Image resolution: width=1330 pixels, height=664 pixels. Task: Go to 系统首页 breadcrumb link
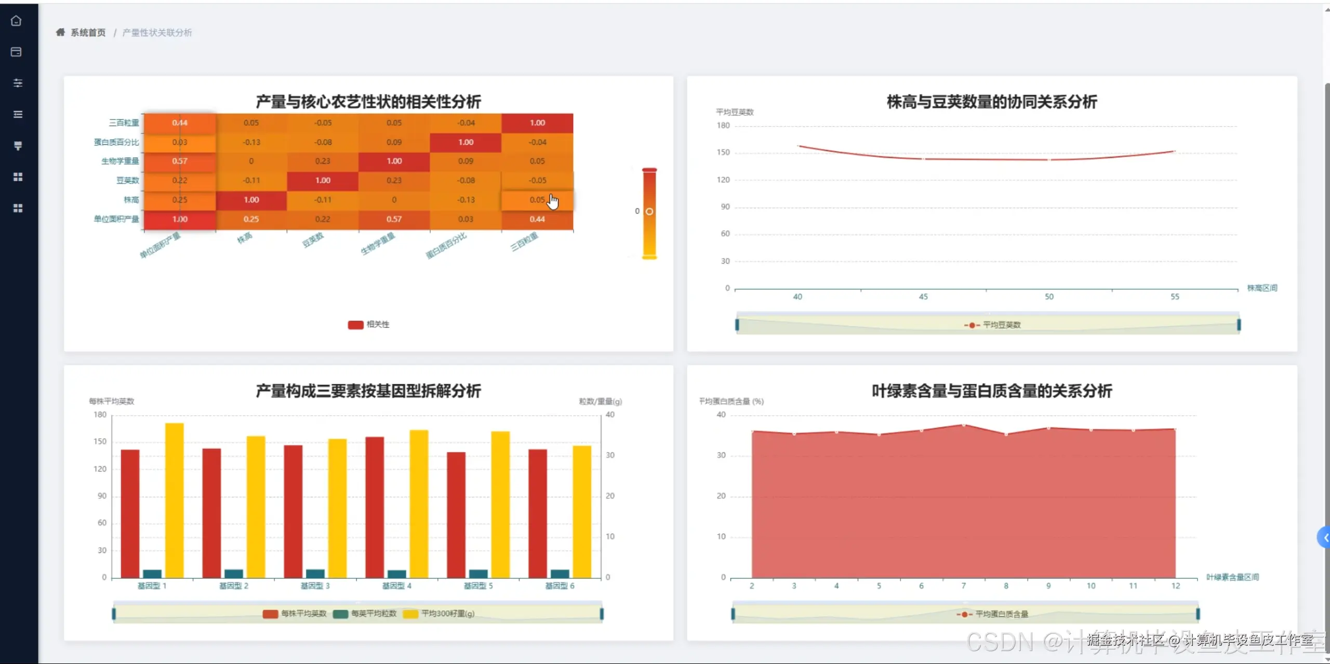pyautogui.click(x=88, y=33)
